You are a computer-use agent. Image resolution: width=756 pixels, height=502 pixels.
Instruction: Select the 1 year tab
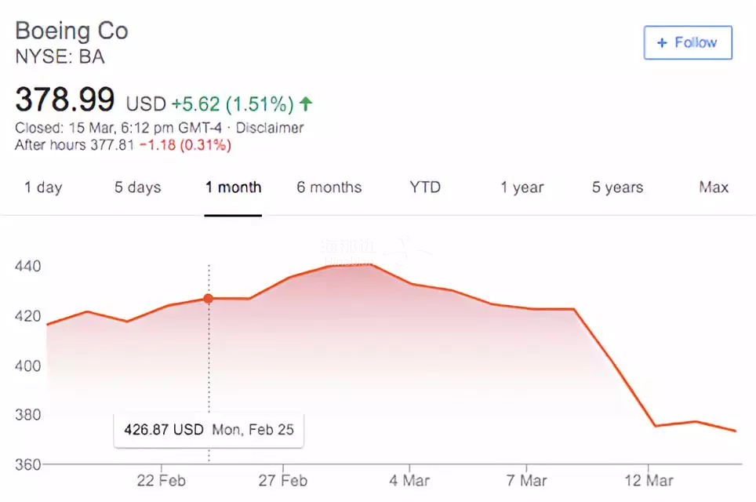[x=522, y=187]
